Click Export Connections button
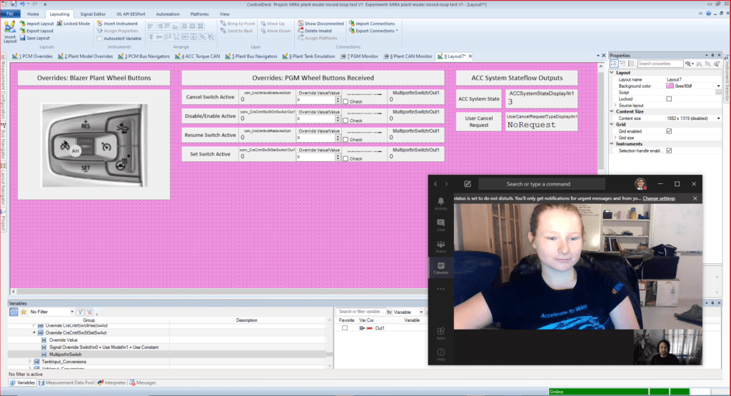 click(375, 31)
